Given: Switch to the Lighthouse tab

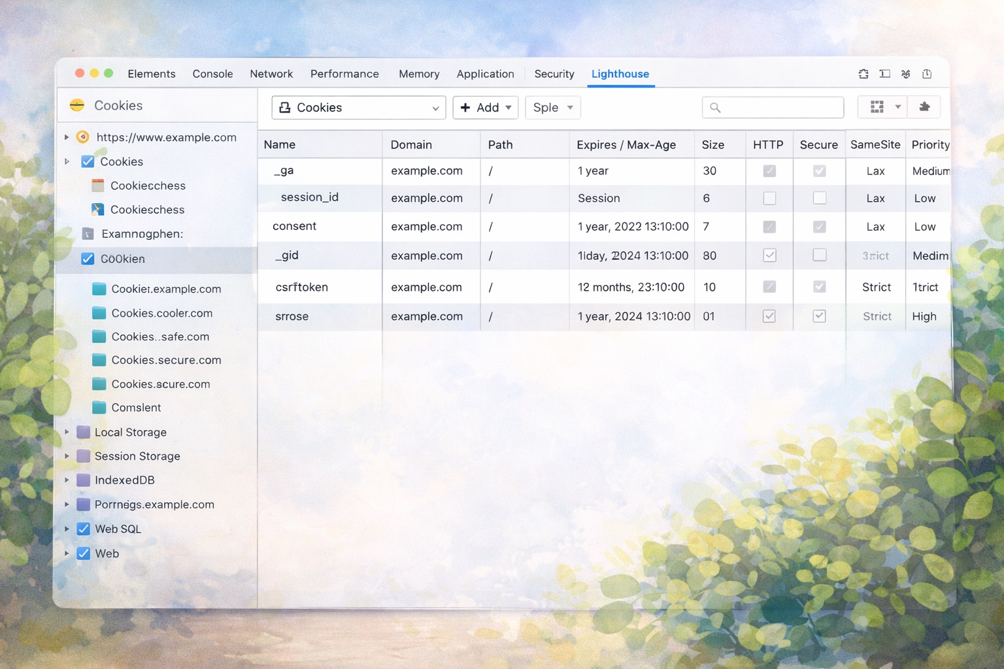Looking at the screenshot, I should 620,74.
